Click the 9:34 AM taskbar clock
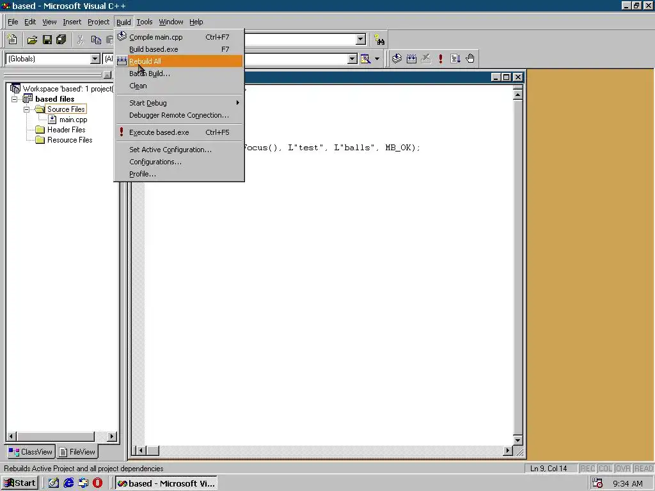655x491 pixels. (628, 483)
